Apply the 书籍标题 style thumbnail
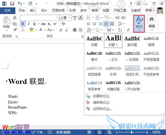 click(113, 86)
